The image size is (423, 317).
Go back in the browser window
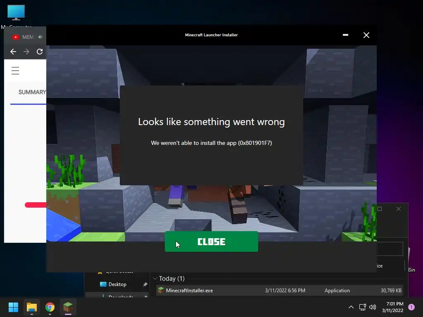click(13, 52)
